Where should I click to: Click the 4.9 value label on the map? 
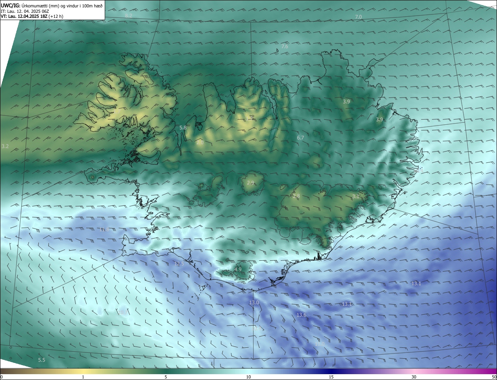click(x=238, y=269)
